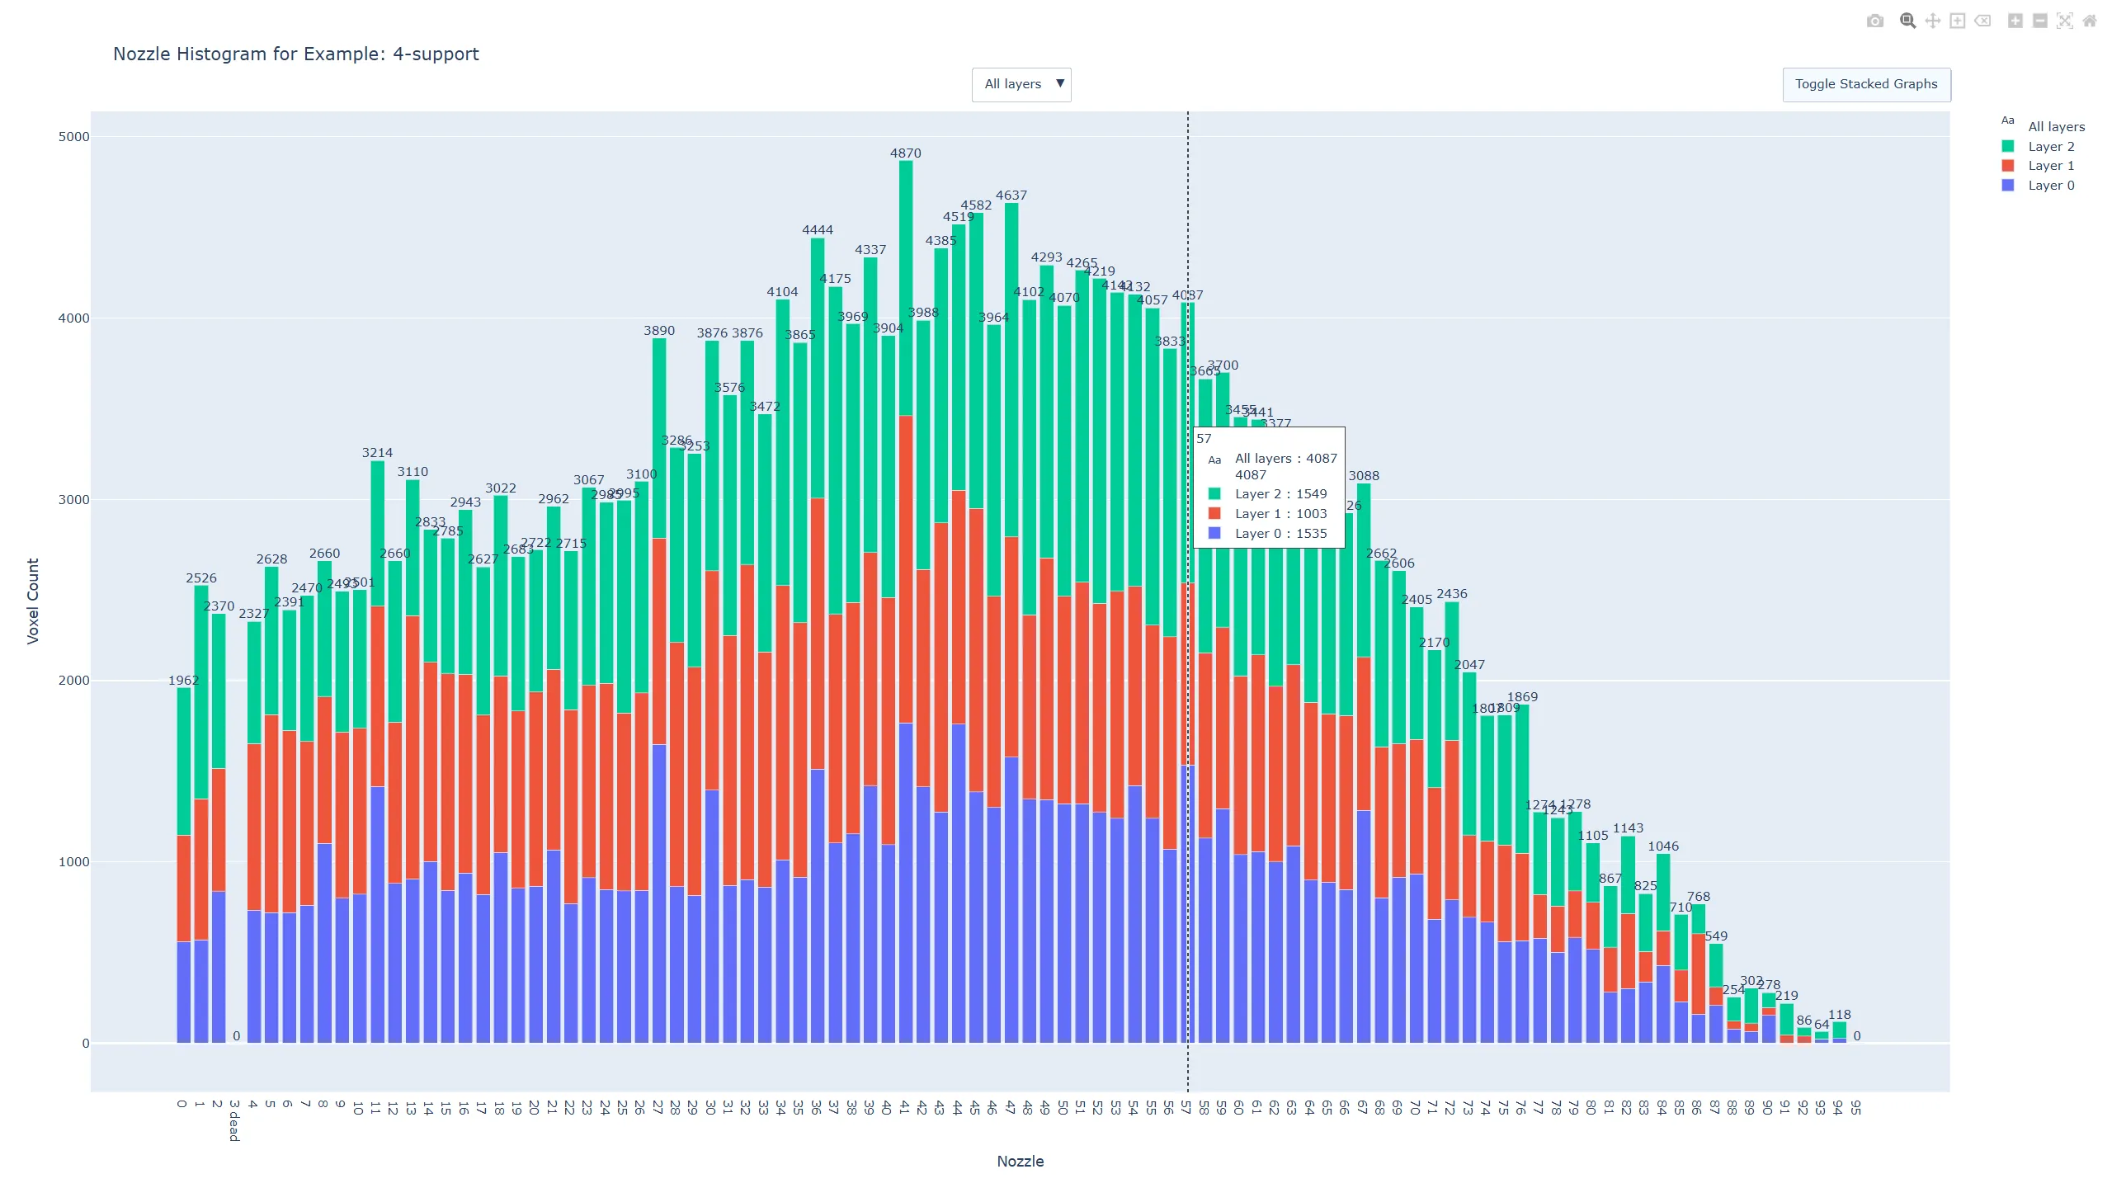
Task: Click the All layers legend title
Action: click(2056, 126)
